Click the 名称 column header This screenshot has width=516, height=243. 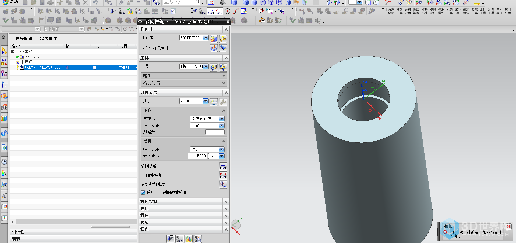37,46
